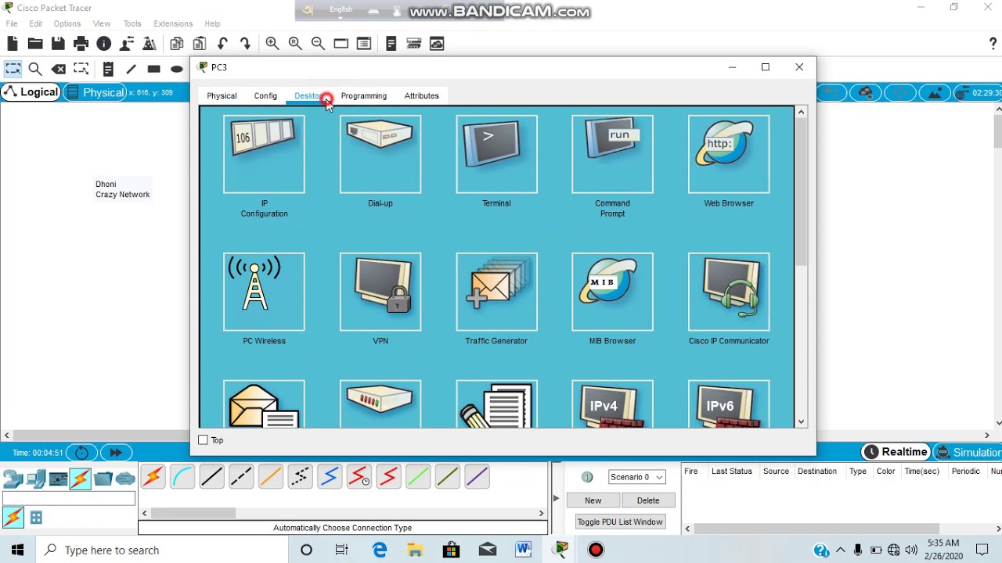Open the File menu
1002x563 pixels.
click(12, 23)
